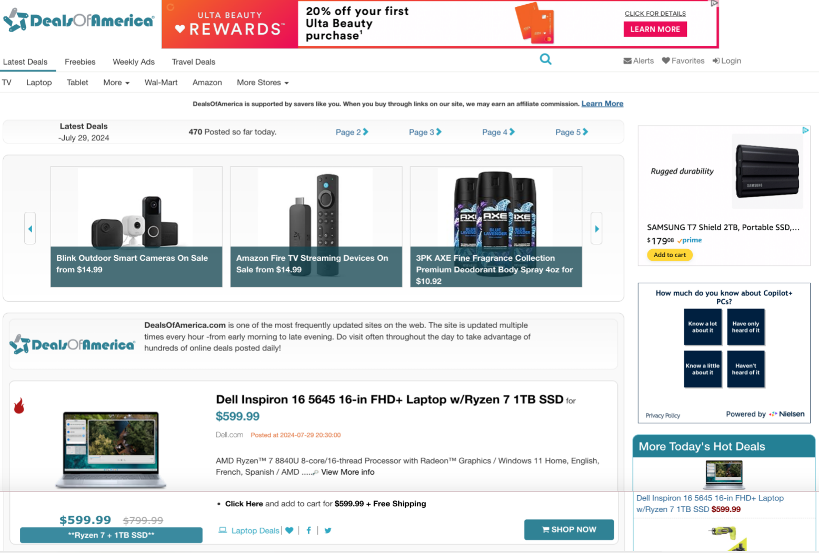Screen dimensions: 819x553
Task: Click the Login link
Action: [727, 61]
